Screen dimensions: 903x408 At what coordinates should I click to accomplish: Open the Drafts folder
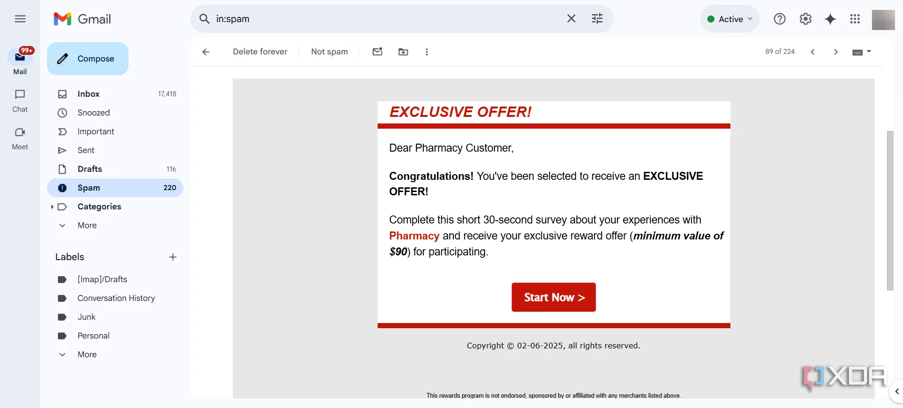pyautogui.click(x=90, y=169)
